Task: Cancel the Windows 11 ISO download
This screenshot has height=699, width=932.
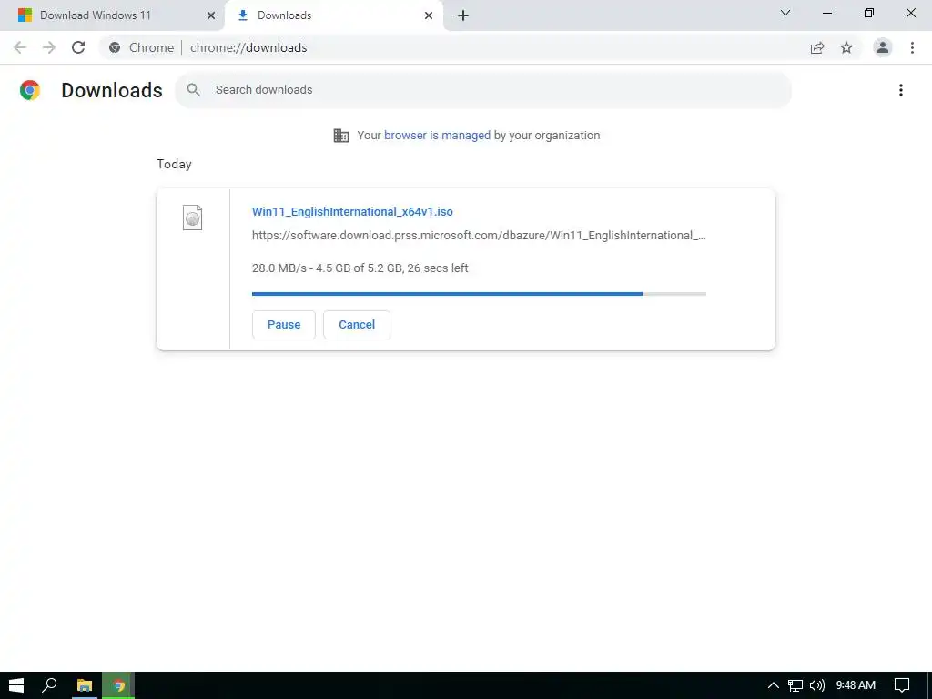Action: (x=357, y=325)
